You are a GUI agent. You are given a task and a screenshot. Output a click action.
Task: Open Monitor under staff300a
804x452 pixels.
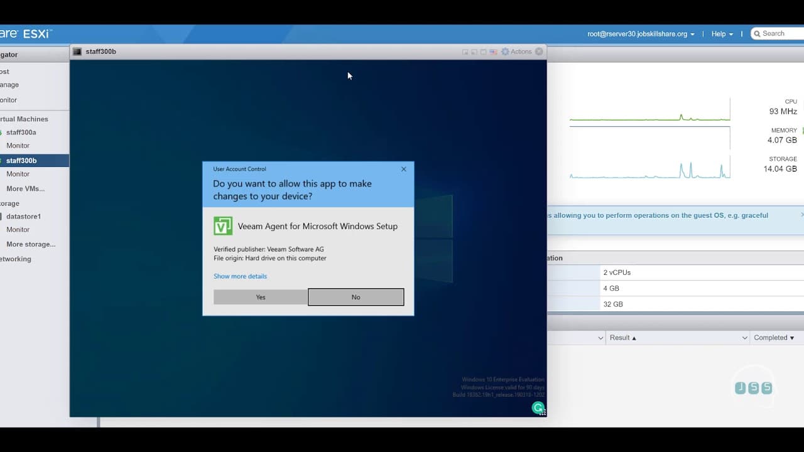point(18,146)
